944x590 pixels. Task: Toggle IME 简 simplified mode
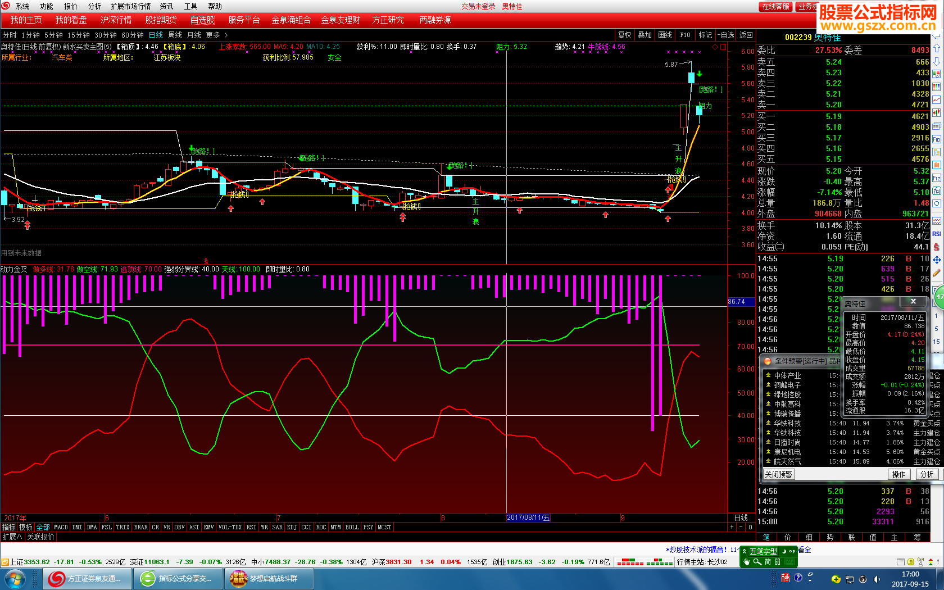coord(768,562)
